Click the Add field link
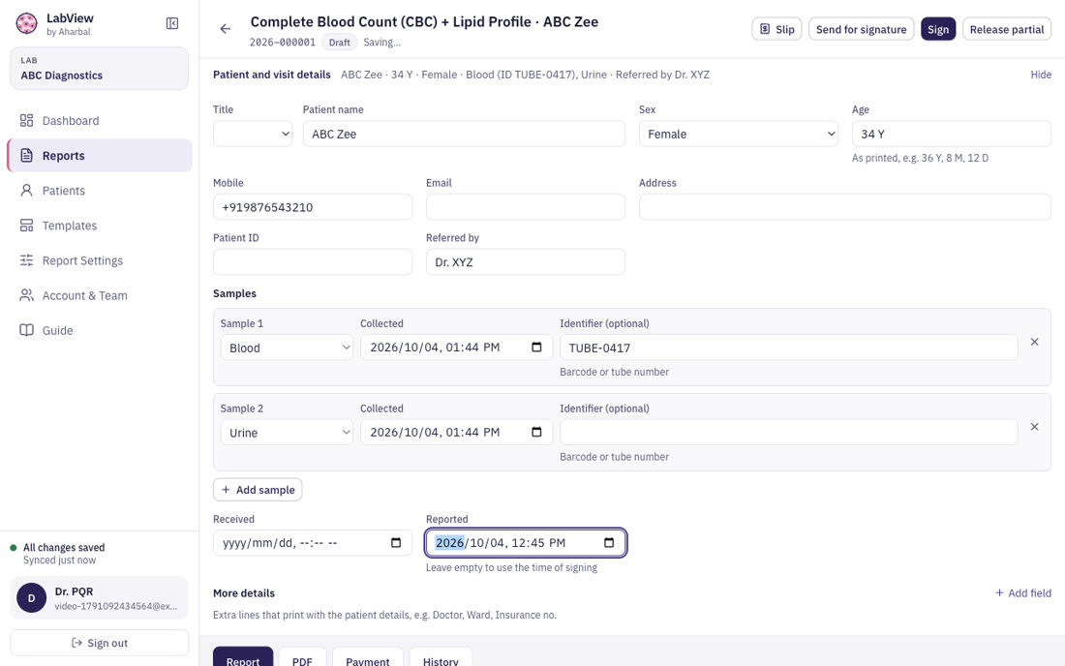 (x=1023, y=592)
